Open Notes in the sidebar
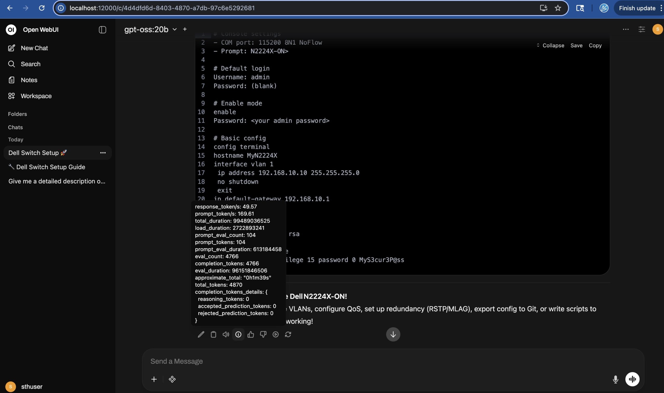 29,80
